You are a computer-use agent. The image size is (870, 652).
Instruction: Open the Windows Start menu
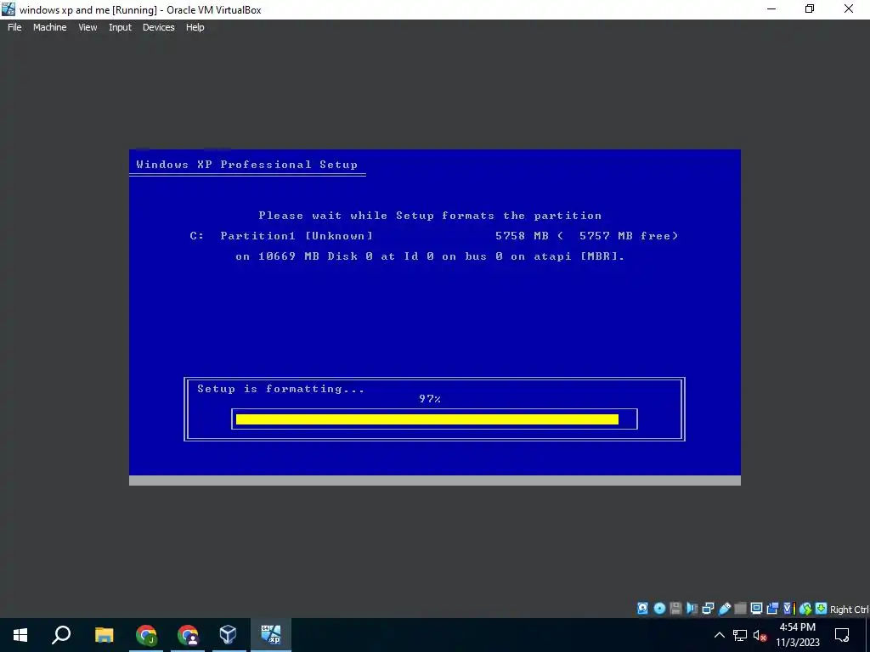pos(20,635)
